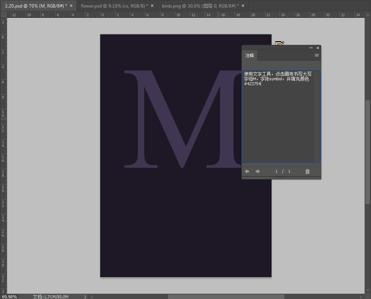371x299 pixels.
Task: Expand the document info status arrow
Action: pos(85,297)
